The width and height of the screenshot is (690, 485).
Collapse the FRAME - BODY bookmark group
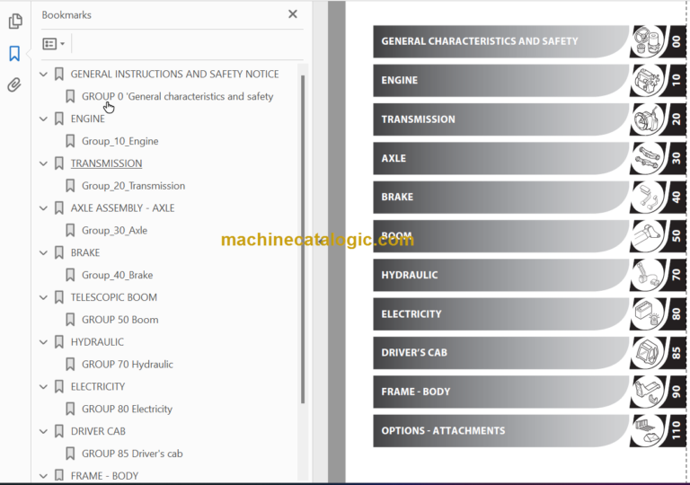click(x=43, y=476)
